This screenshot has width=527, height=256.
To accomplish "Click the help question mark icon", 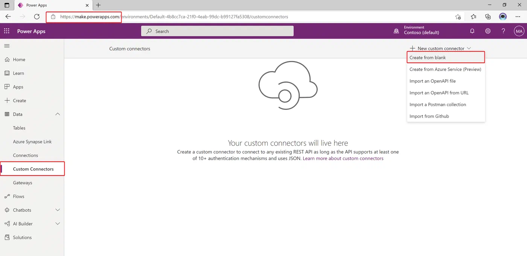I will [x=503, y=31].
